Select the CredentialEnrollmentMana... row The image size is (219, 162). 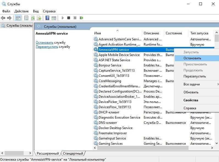pos(134,86)
